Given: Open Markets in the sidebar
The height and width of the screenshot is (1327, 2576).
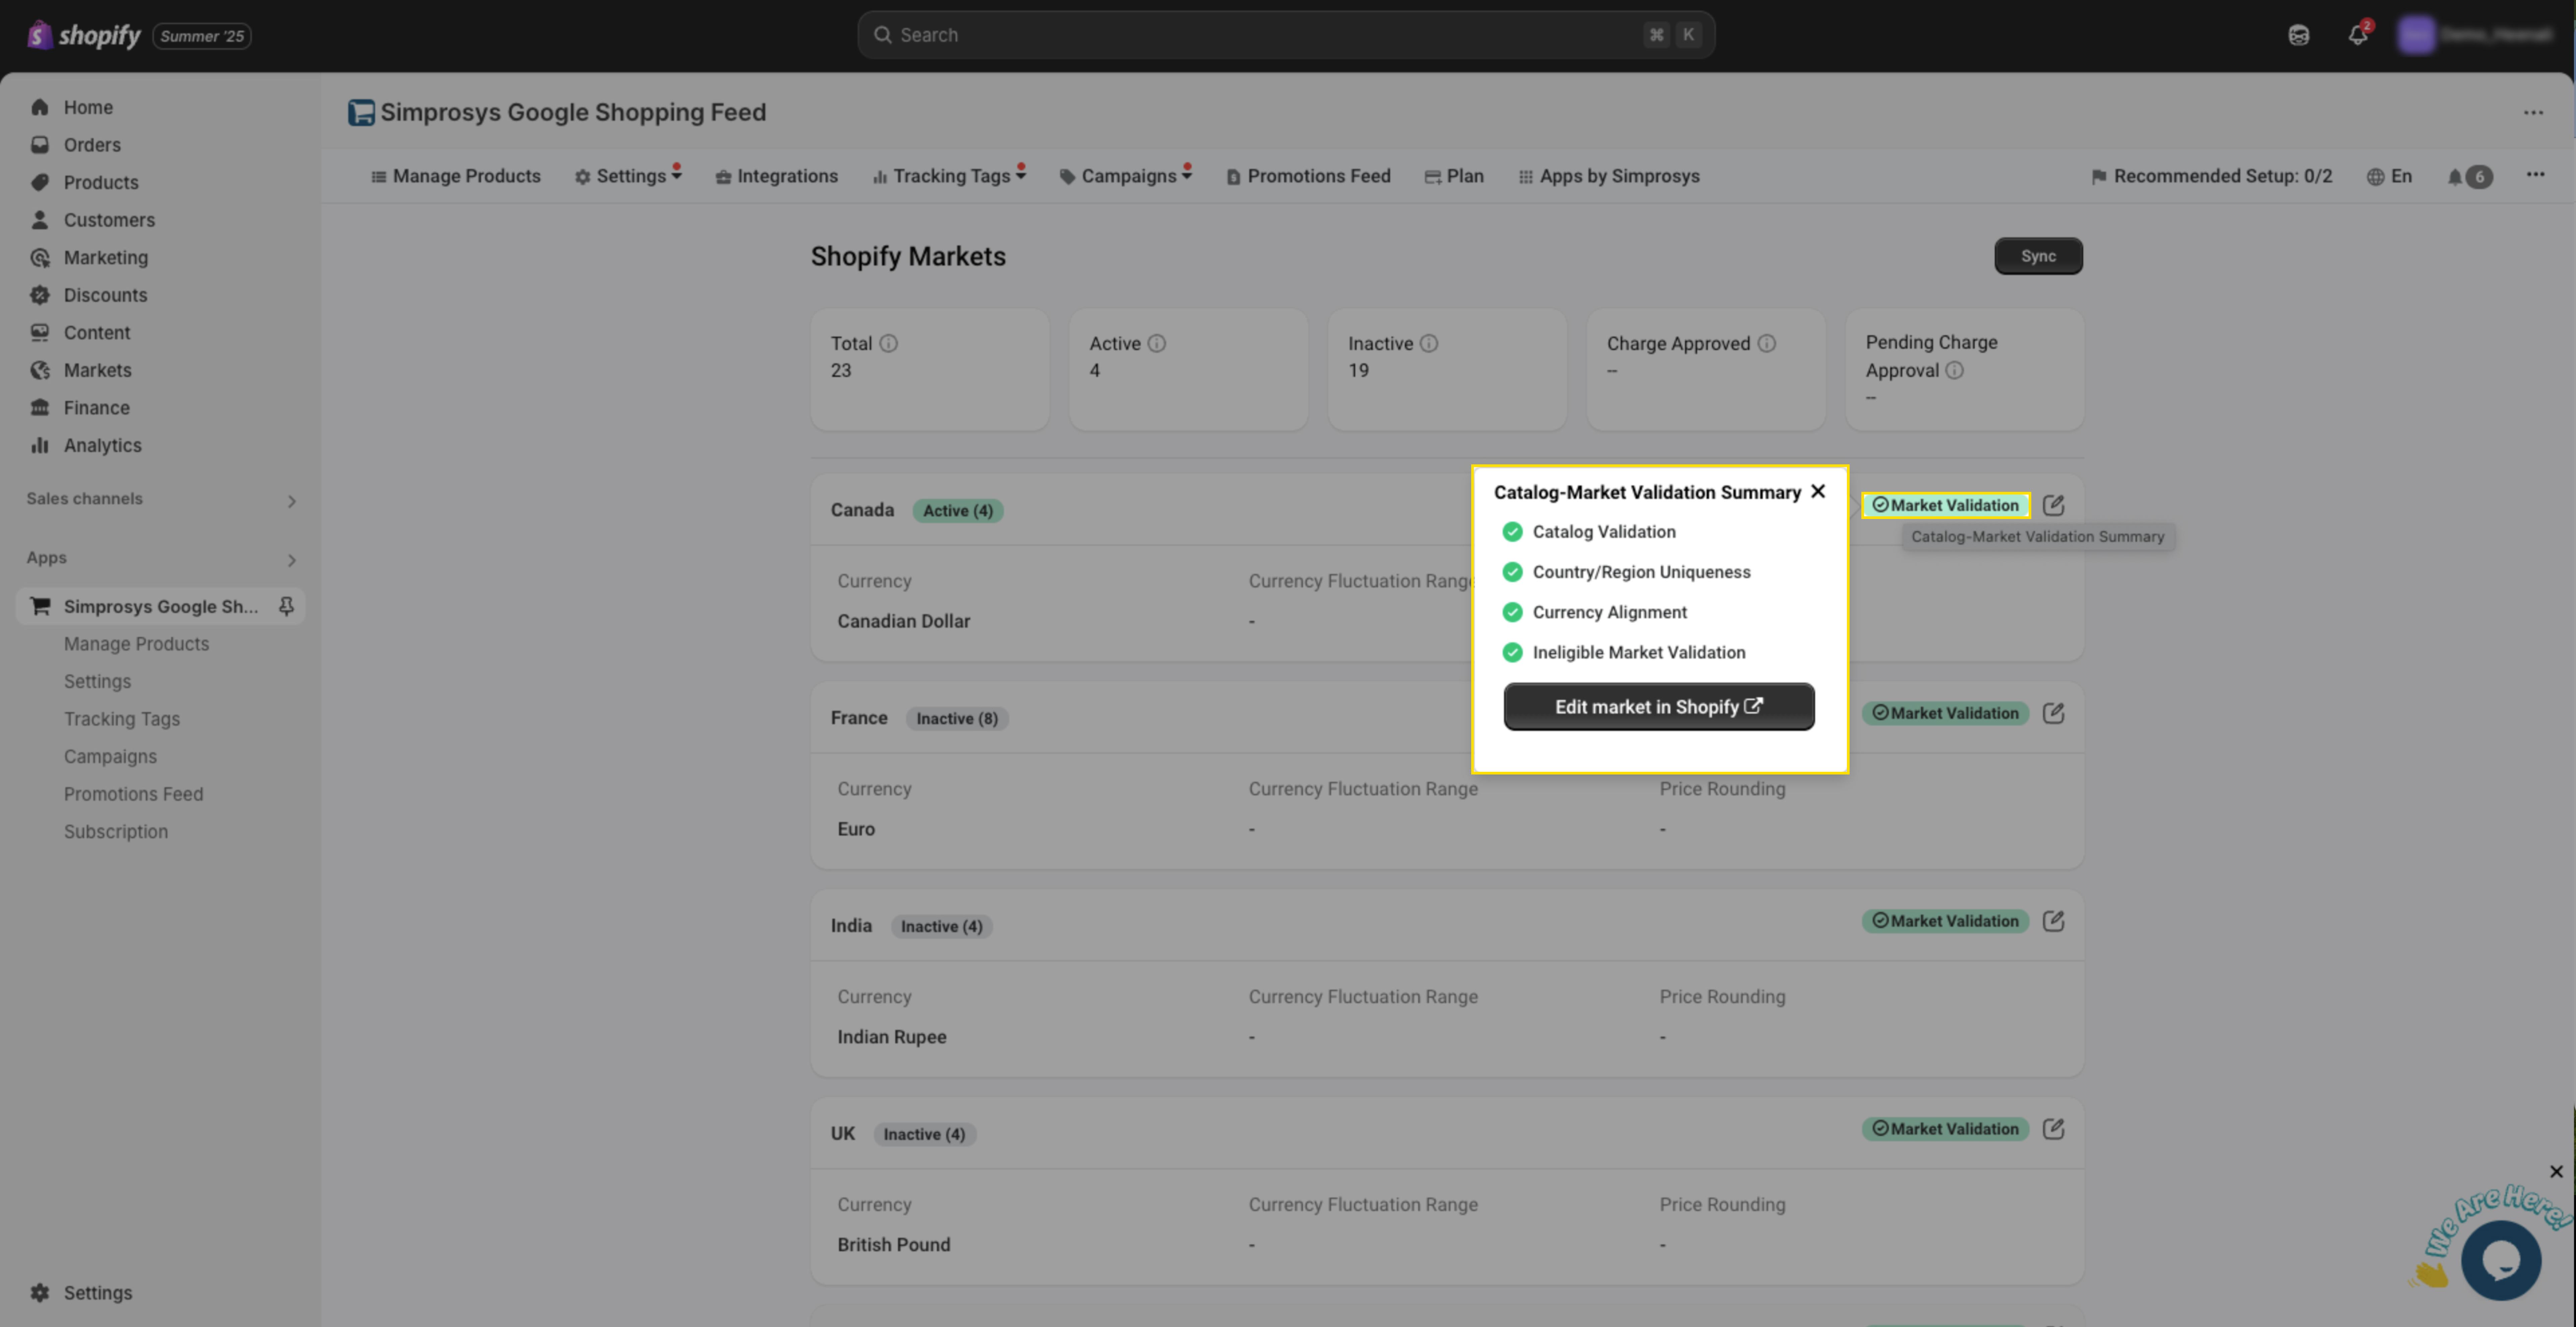Looking at the screenshot, I should (97, 370).
